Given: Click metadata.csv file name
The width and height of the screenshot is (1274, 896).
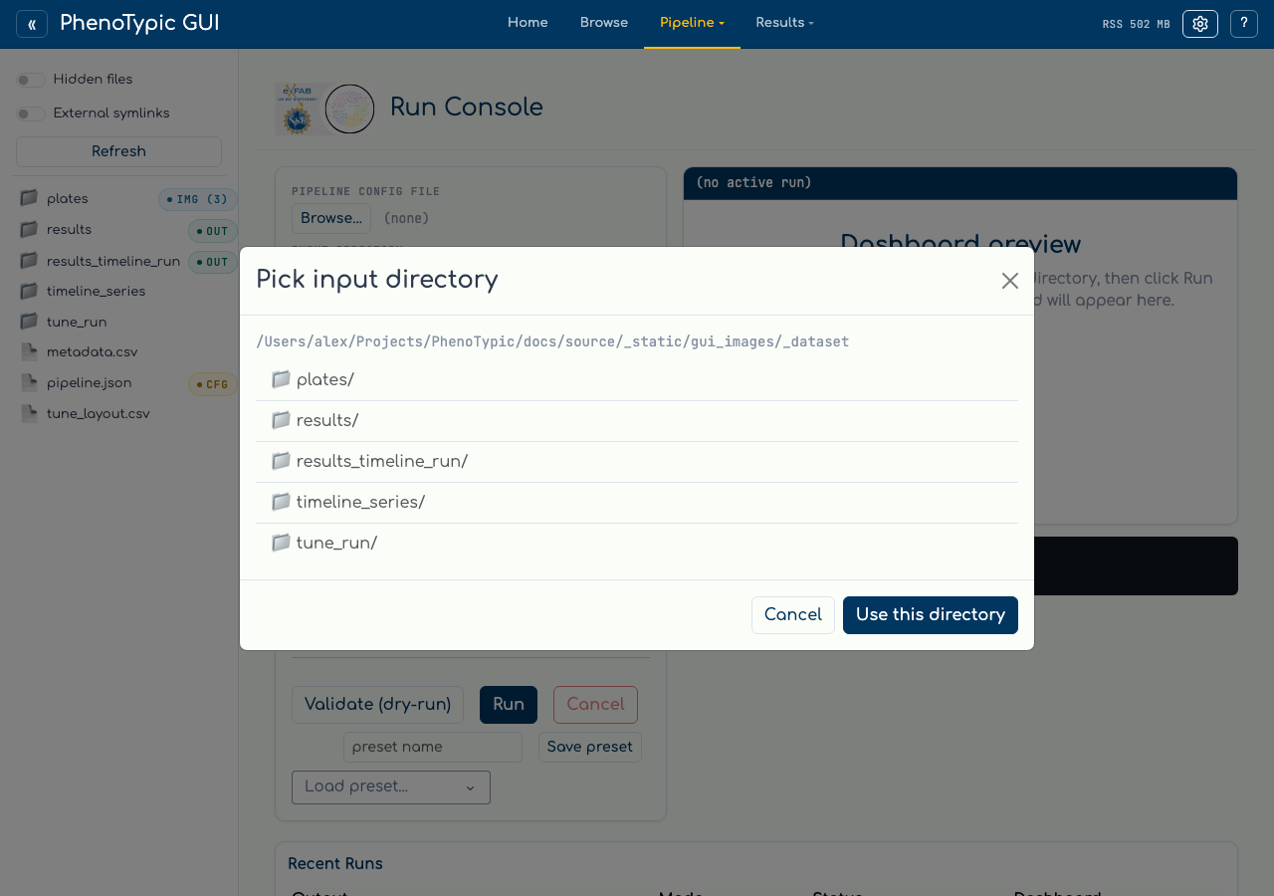Looking at the screenshot, I should coord(92,352).
